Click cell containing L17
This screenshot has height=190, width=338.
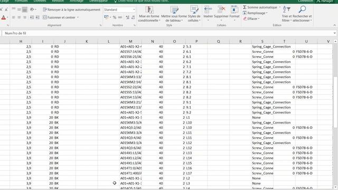tap(196, 173)
